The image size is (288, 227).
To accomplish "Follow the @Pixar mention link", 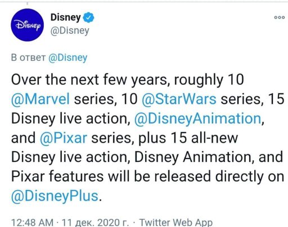I will [64, 138].
